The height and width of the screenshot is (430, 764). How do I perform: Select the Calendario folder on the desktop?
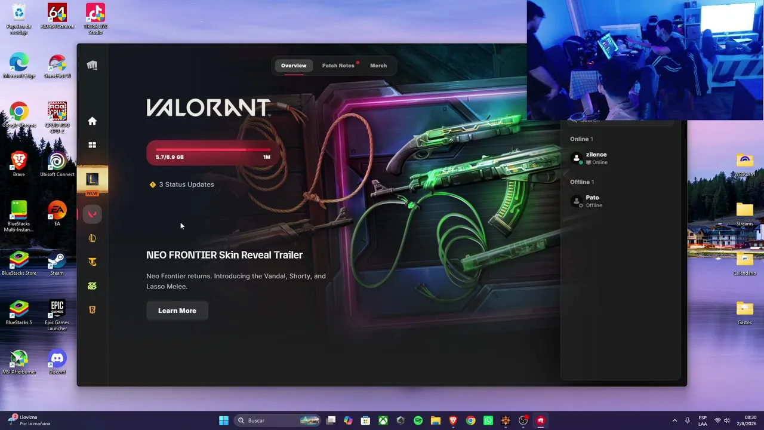coord(745,263)
